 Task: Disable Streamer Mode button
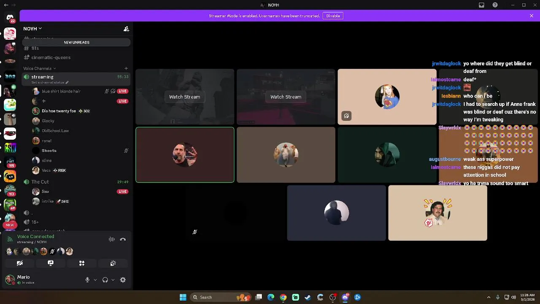coord(333,16)
